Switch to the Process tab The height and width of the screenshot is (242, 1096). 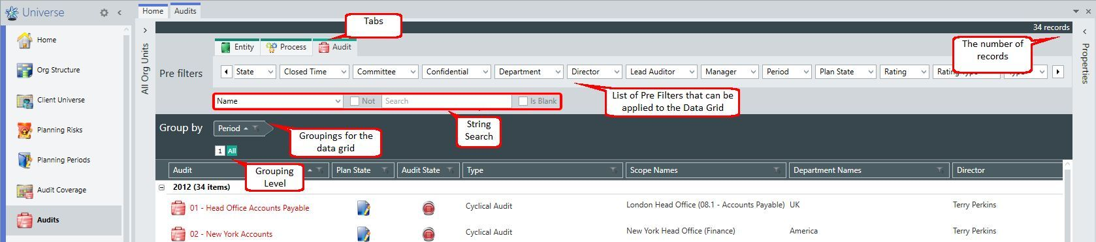(286, 47)
